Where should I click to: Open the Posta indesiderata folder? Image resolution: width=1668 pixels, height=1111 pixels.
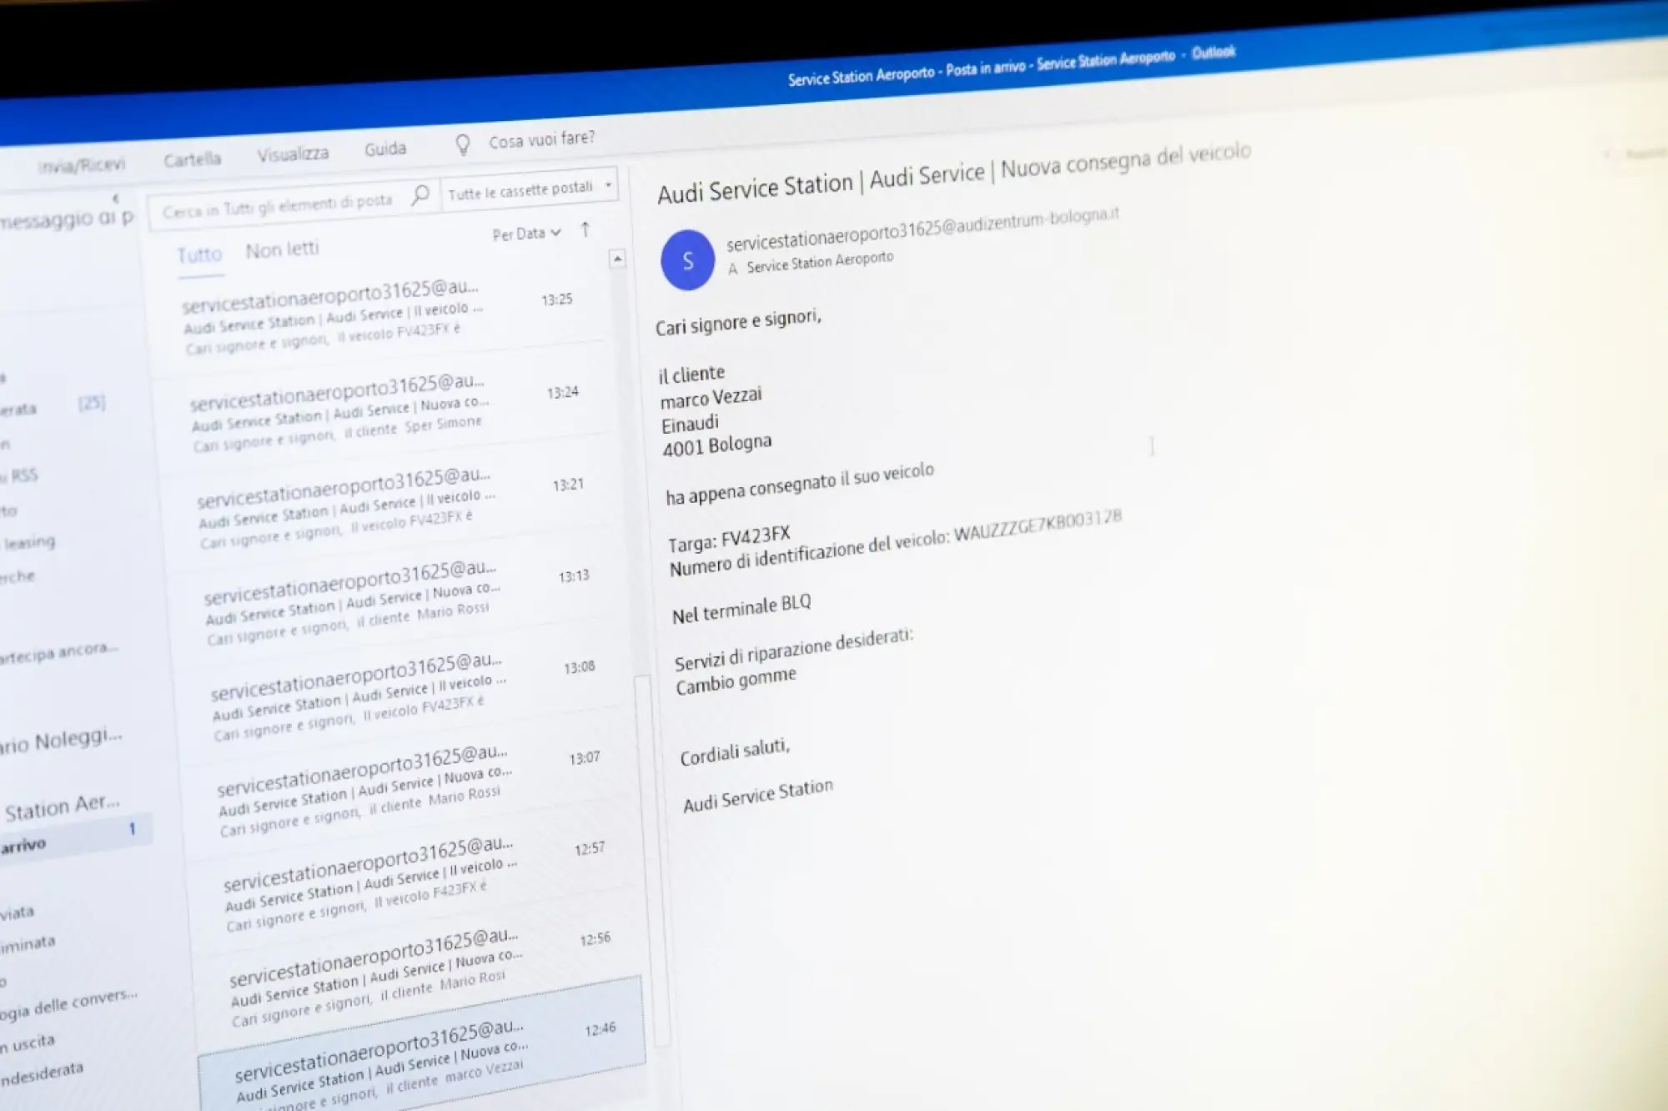click(x=42, y=1074)
